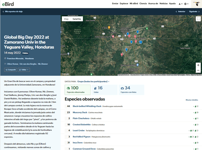
Task: Open the Ciencia menu item
Action: click(143, 4)
